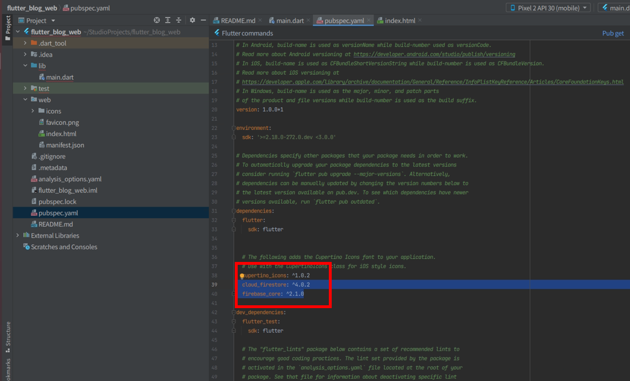This screenshot has height=381, width=630.
Task: Select pubspec.lock file
Action: point(57,201)
